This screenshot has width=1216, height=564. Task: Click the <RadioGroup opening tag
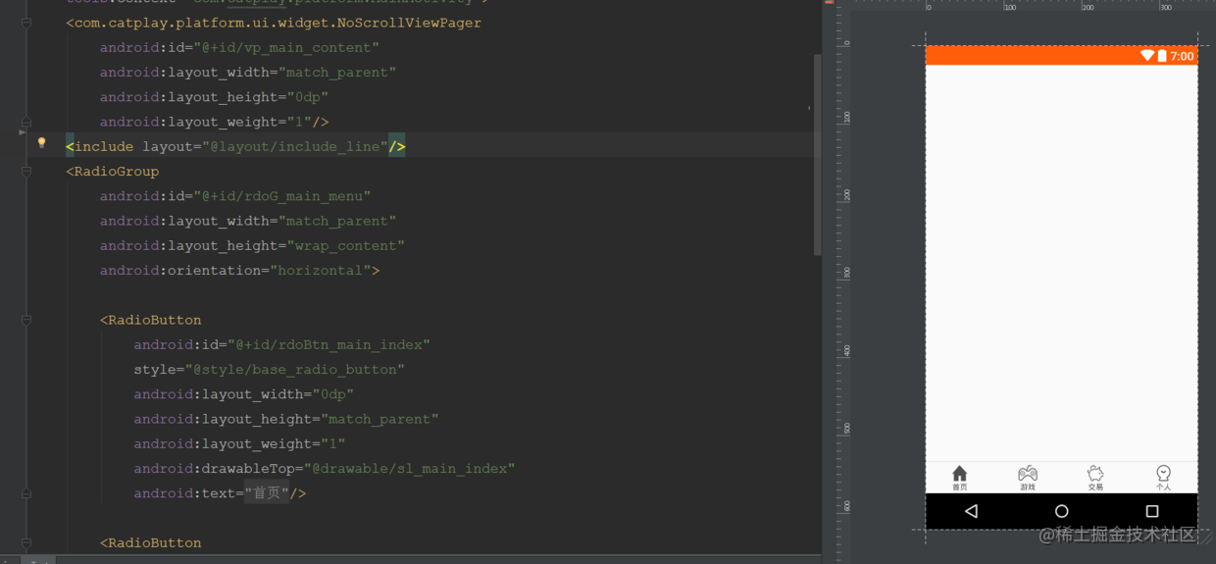pos(112,171)
